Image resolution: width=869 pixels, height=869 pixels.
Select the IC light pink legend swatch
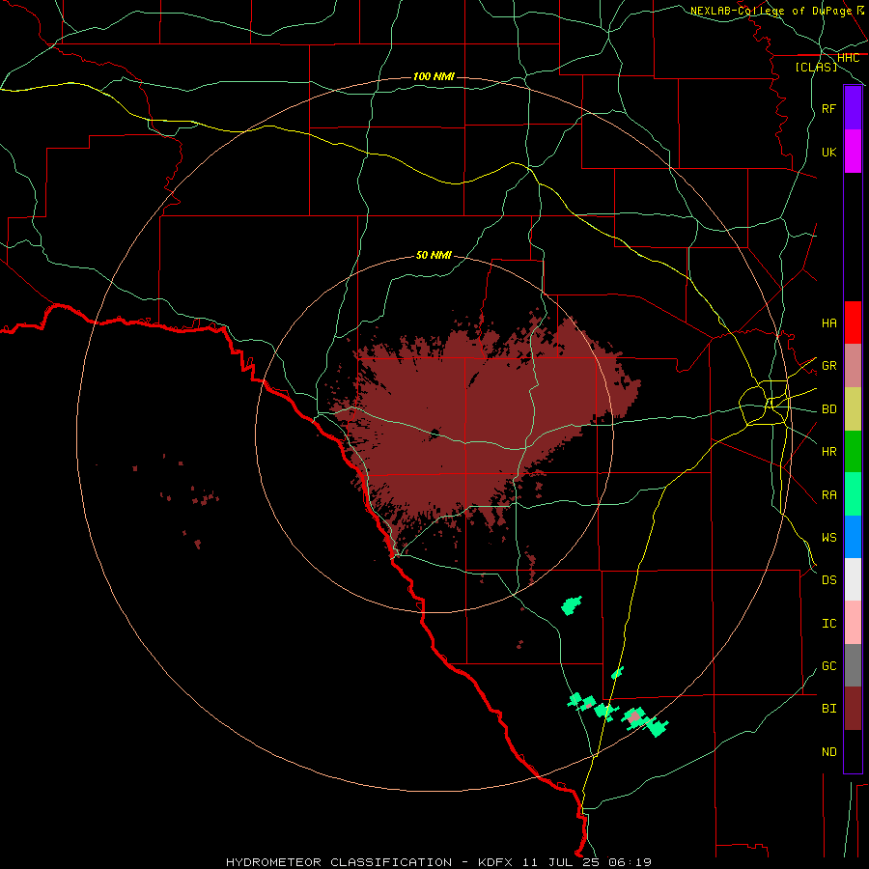pos(853,623)
